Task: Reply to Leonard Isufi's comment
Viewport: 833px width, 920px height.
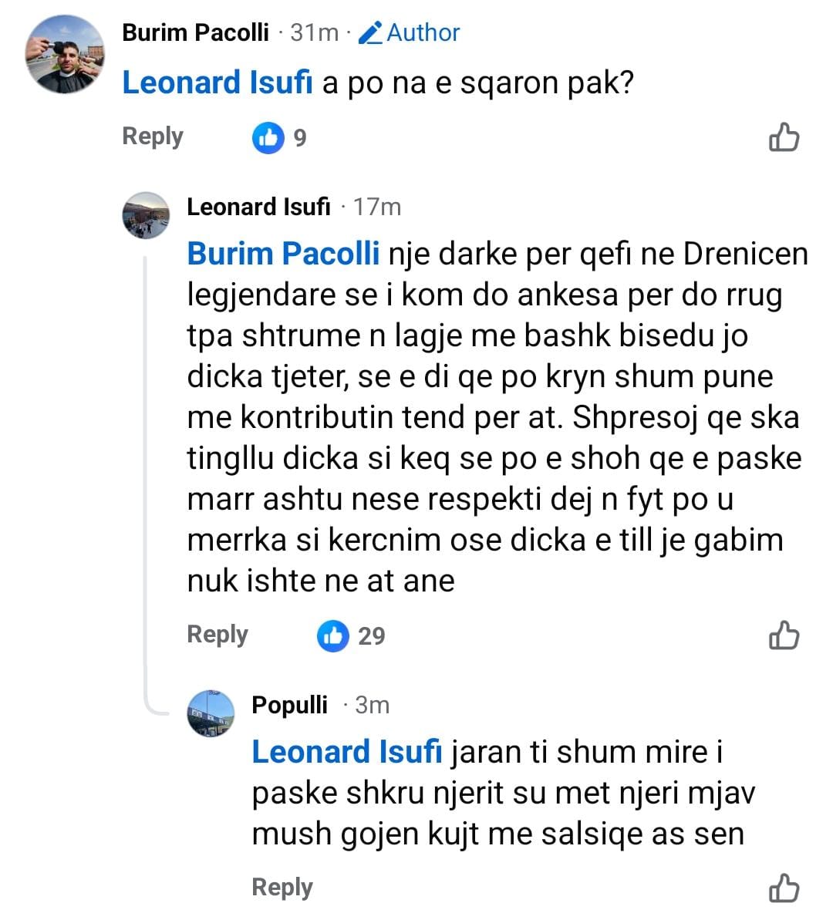Action: [x=218, y=635]
